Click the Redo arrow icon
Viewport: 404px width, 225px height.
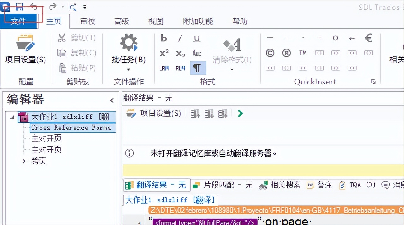click(x=52, y=6)
